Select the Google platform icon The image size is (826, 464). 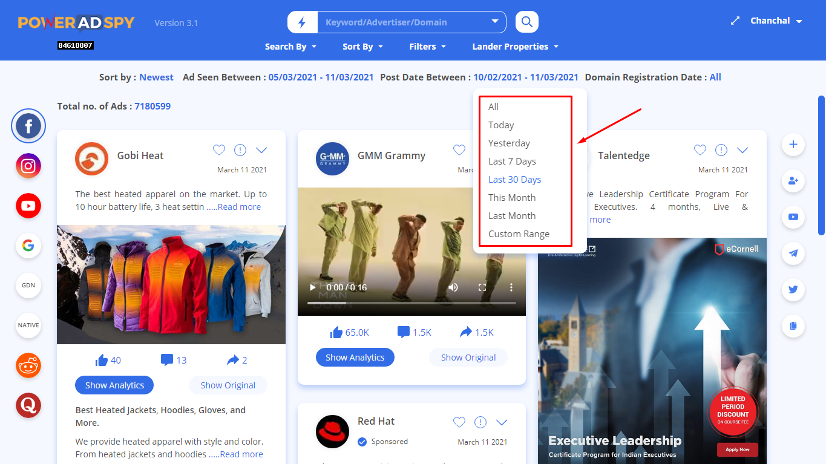coord(28,246)
